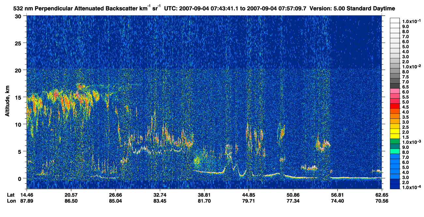The image size is (424, 217).
Task: Click latitude value 20.57
Action: [70, 195]
